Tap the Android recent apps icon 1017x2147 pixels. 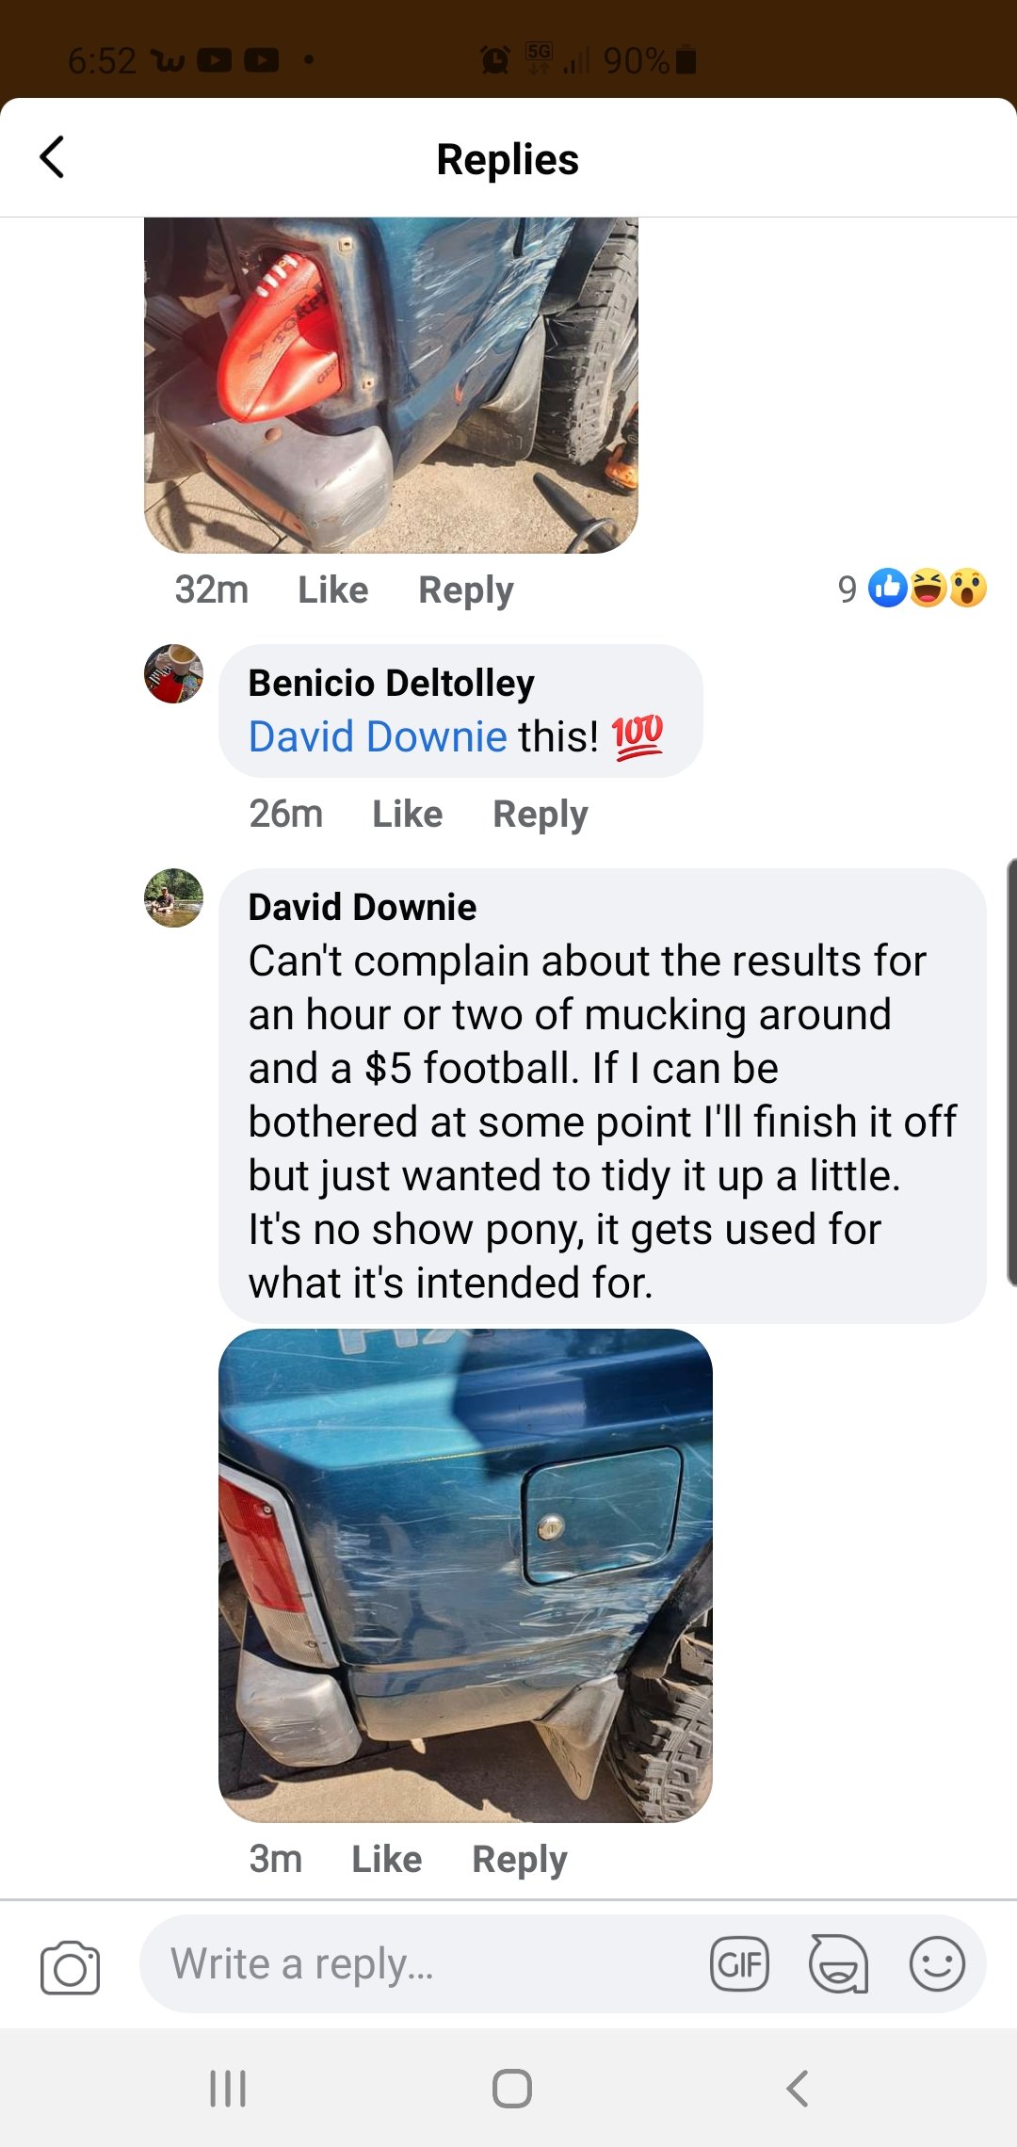coord(228,2088)
